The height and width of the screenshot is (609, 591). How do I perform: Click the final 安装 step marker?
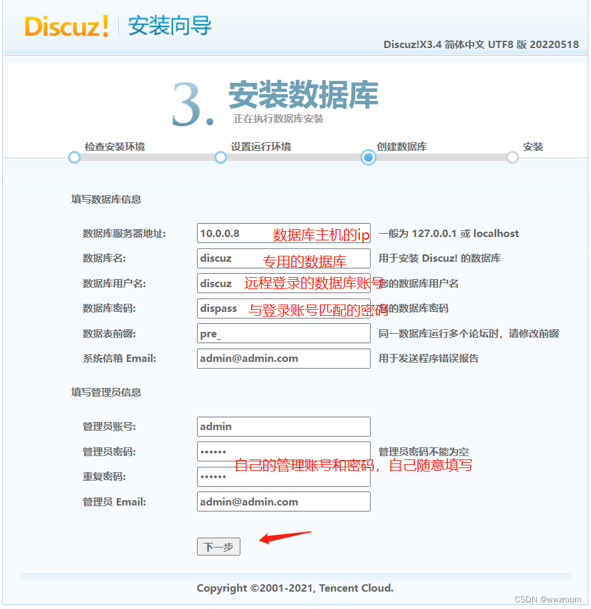click(x=513, y=158)
